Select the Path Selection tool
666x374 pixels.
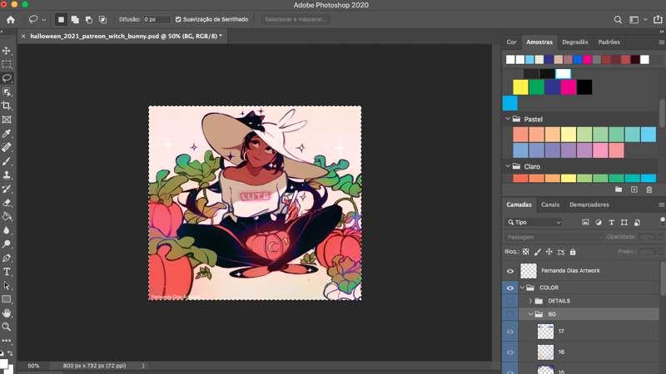[x=7, y=285]
